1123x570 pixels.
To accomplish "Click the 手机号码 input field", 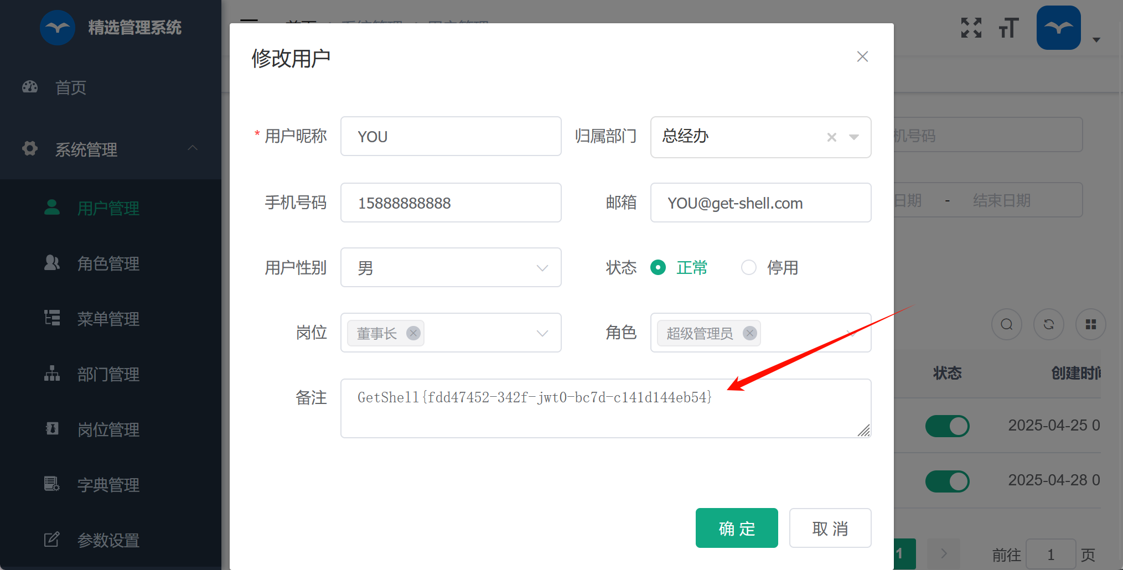I will [451, 203].
